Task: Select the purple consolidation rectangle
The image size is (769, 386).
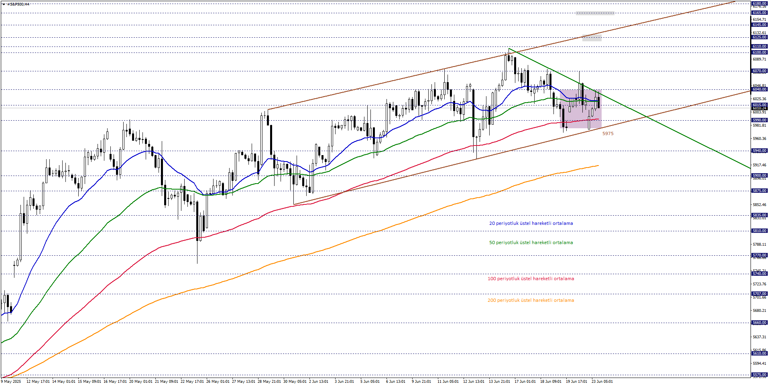Action: point(581,109)
